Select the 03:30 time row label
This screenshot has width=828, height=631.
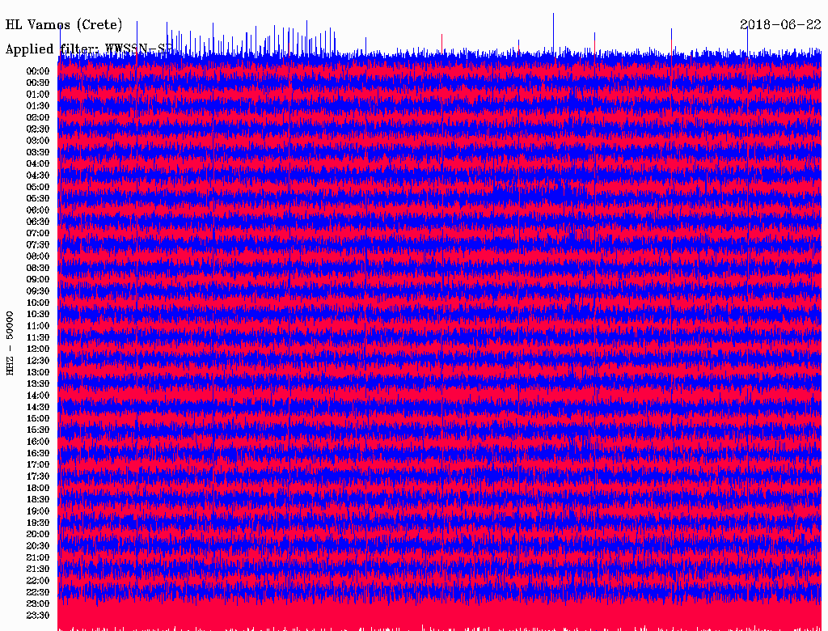point(37,152)
